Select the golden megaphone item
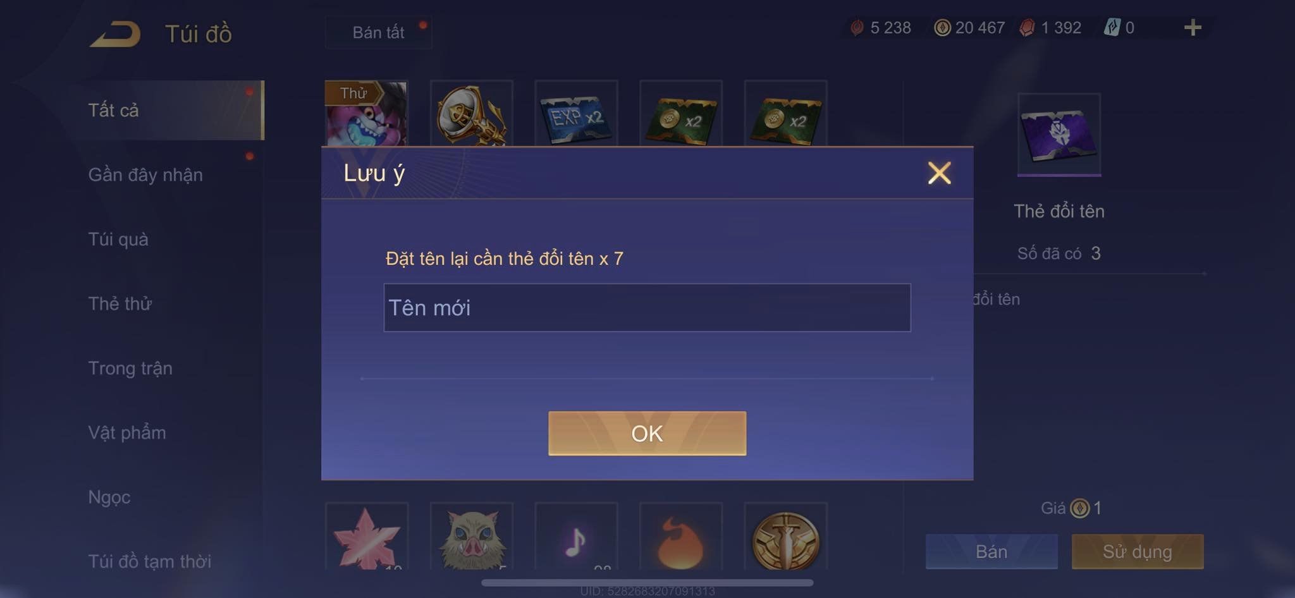The width and height of the screenshot is (1295, 598). click(x=471, y=114)
